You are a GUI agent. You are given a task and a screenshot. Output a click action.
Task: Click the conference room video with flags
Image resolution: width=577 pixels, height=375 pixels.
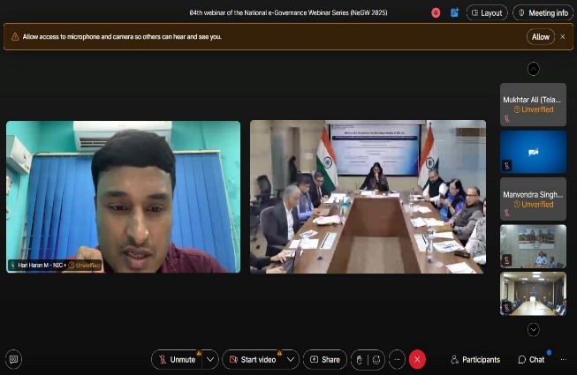[368, 197]
